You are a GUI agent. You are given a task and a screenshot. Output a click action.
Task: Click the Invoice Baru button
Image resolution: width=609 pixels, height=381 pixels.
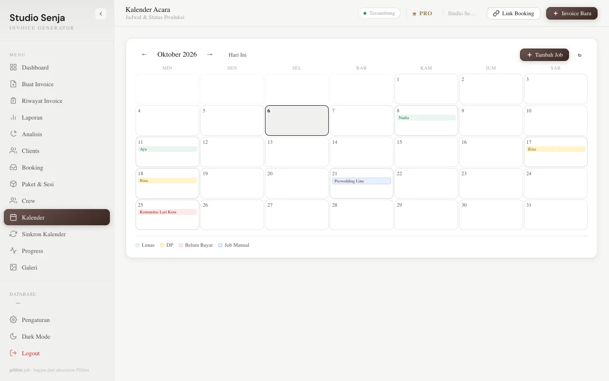pos(572,13)
